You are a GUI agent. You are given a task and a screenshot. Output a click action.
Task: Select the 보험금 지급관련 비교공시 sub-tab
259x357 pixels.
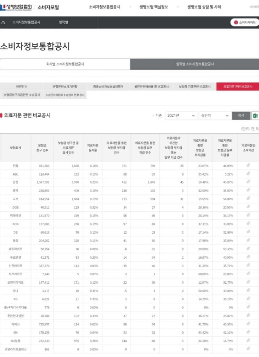(195, 87)
